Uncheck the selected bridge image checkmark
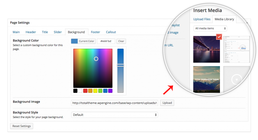258x140 pixels. [219, 37]
